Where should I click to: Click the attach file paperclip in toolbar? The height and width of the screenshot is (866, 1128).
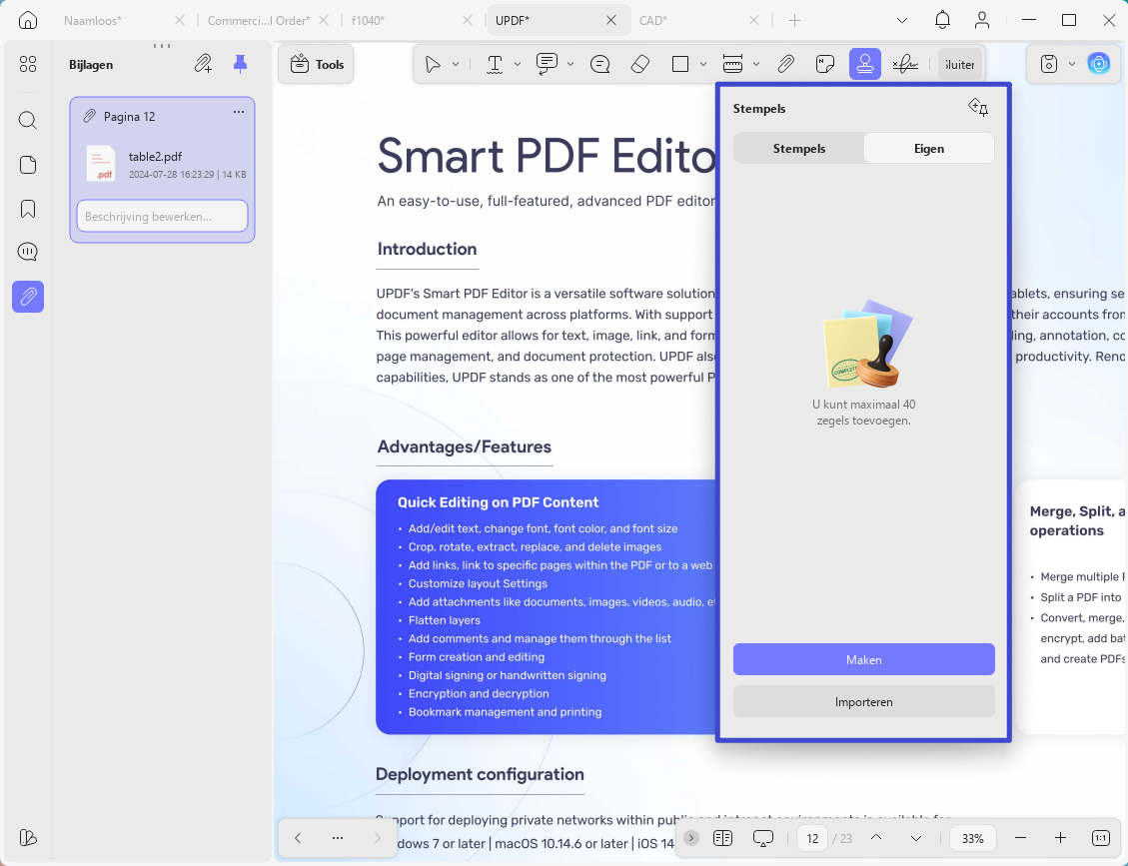tap(785, 65)
